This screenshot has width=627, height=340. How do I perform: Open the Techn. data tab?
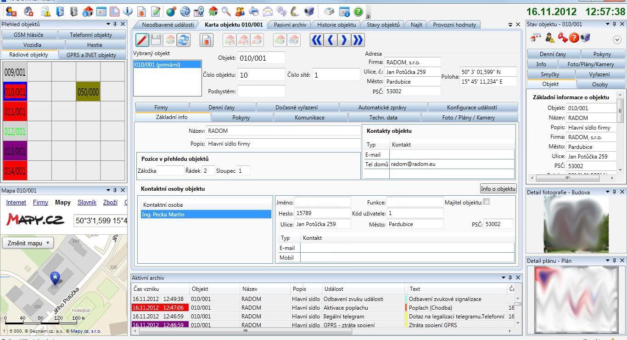point(383,118)
